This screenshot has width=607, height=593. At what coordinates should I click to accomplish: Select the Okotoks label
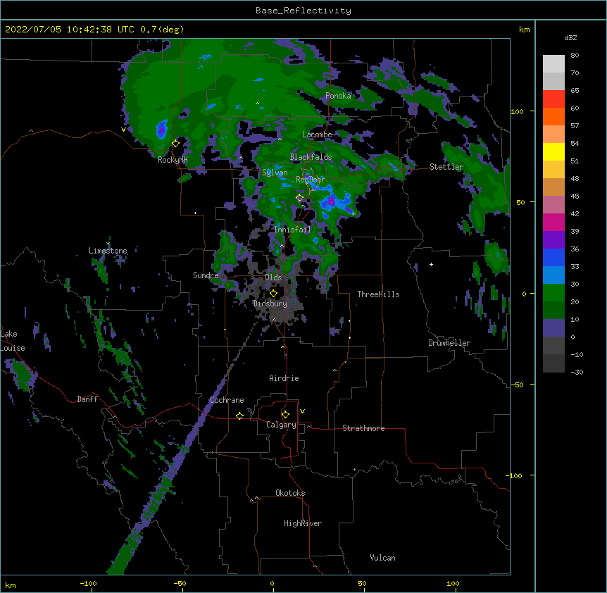[290, 493]
